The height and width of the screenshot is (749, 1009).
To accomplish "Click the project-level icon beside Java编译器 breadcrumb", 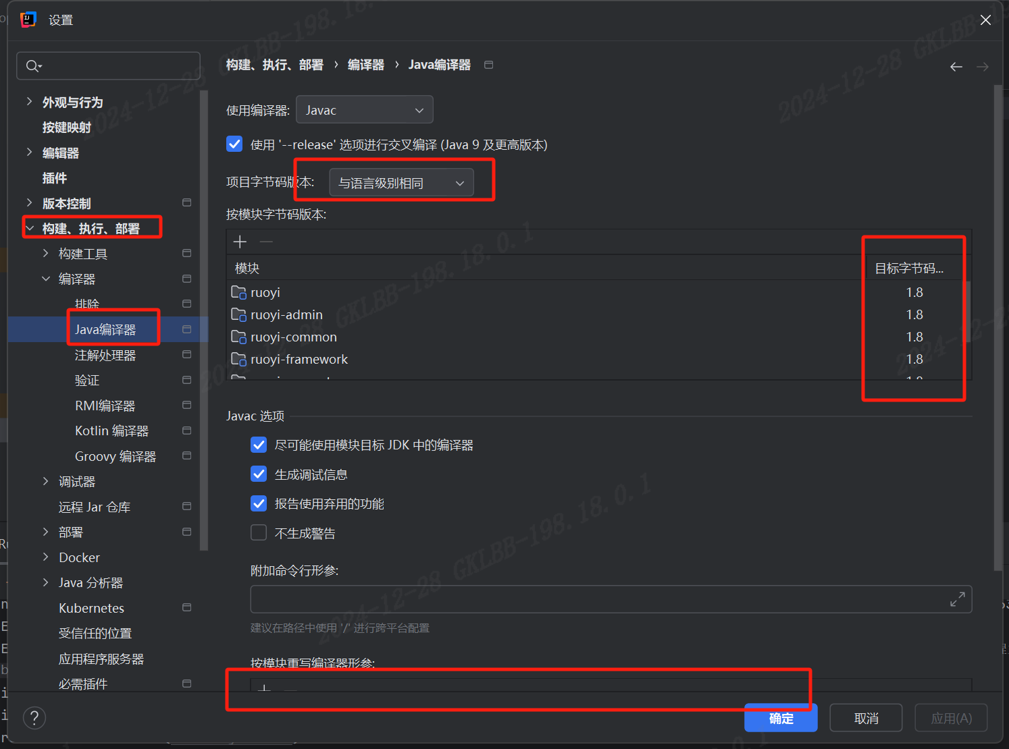I will pyautogui.click(x=489, y=65).
